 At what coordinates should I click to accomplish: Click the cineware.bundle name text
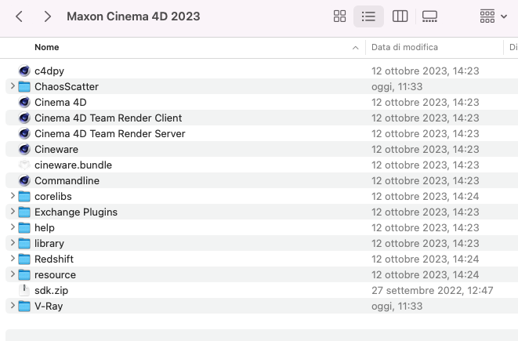[x=73, y=165]
